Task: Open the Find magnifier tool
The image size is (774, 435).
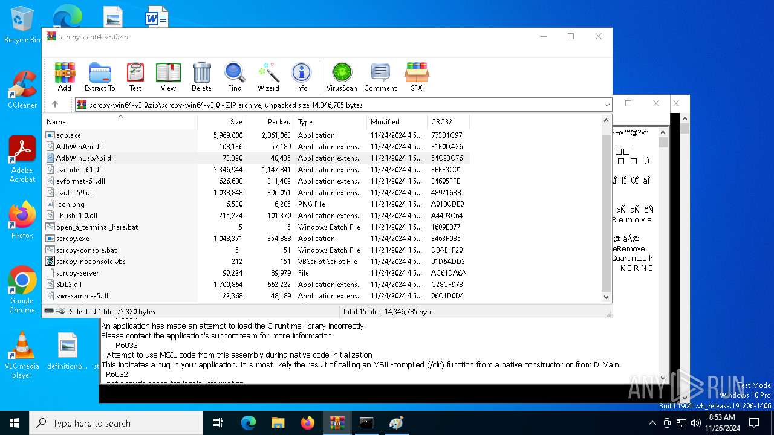Action: [235, 77]
